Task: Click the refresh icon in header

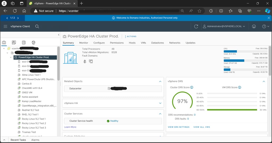Action: point(196,26)
